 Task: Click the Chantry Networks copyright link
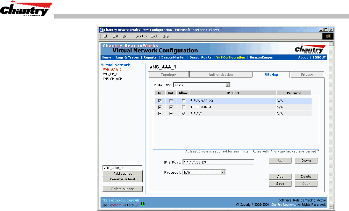[x=283, y=205]
